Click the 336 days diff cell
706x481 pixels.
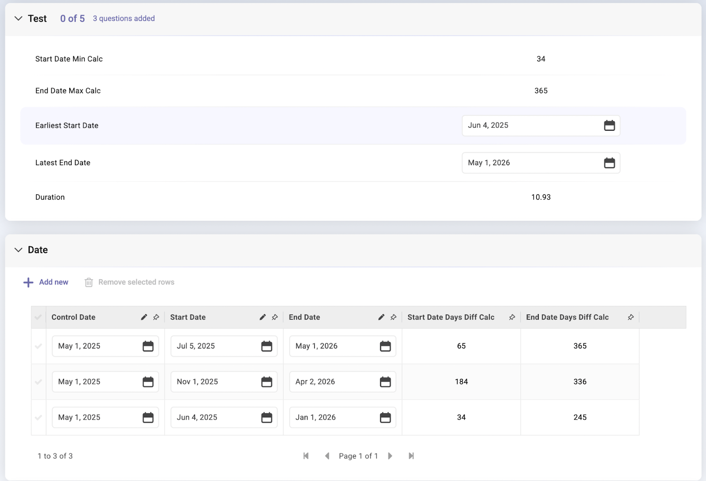(x=580, y=382)
